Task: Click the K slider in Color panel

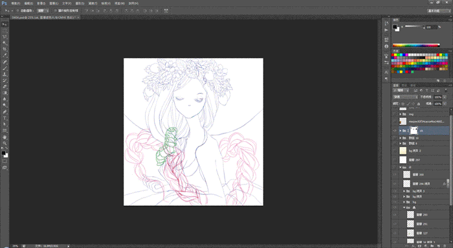Action: (x=415, y=27)
